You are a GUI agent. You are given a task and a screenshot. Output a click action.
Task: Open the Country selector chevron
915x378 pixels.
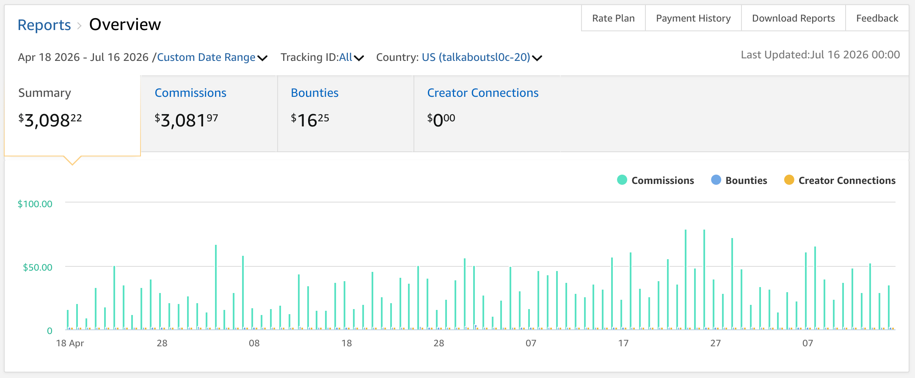(x=537, y=58)
